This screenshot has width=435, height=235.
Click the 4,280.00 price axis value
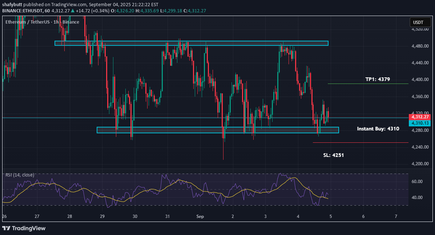(x=420, y=130)
